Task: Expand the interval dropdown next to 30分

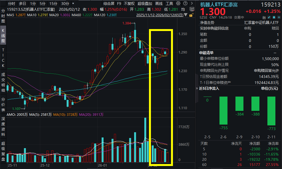Action: [73, 4]
